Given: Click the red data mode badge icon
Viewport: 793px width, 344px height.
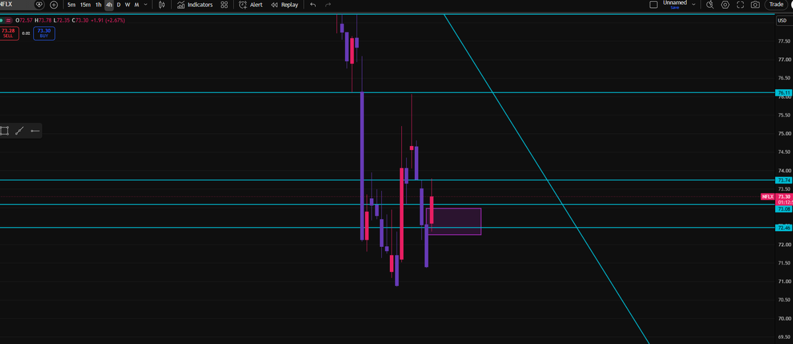Looking at the screenshot, I should pos(10,20).
